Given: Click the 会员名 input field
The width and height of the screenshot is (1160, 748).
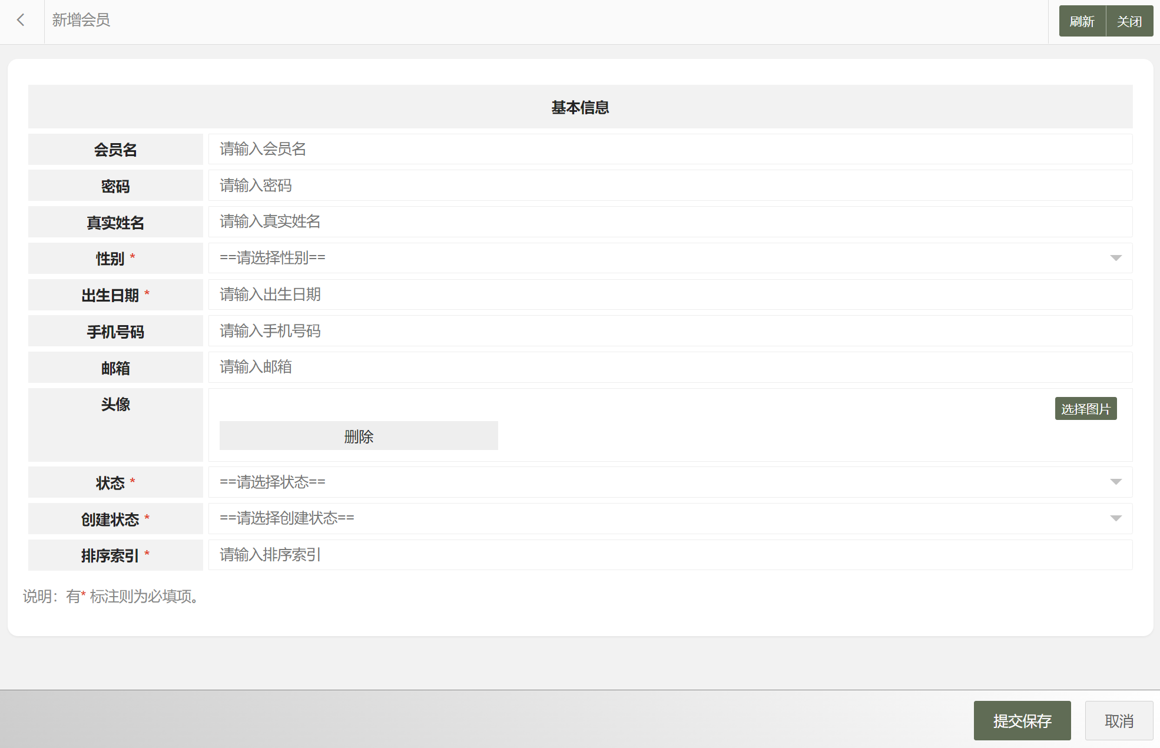Looking at the screenshot, I should (670, 150).
